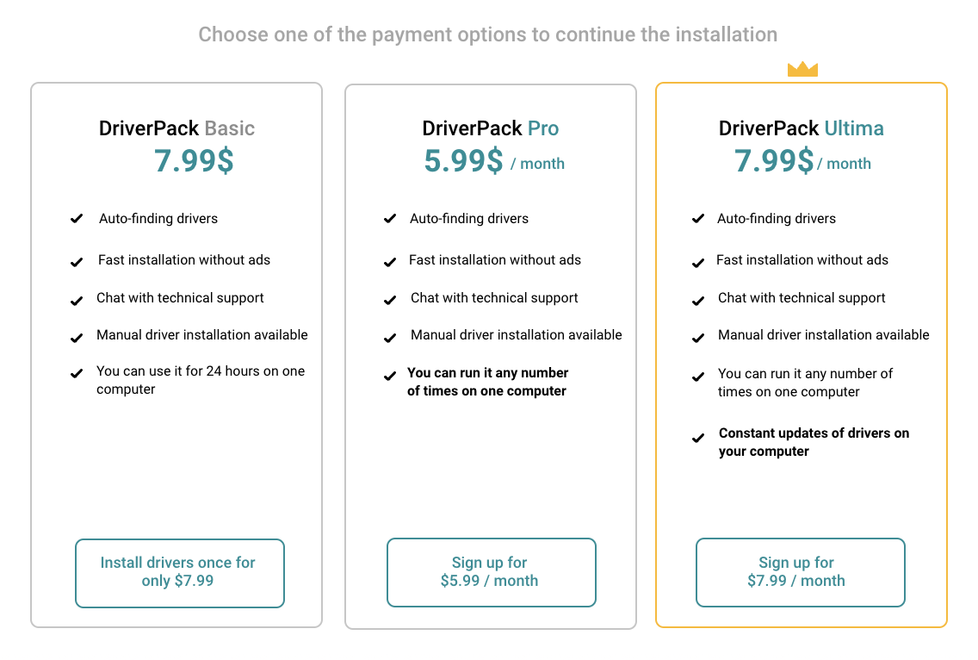Click checkmark by Ultima Manual driver installation
Viewport: 978px width, 660px height.
pyautogui.click(x=699, y=338)
